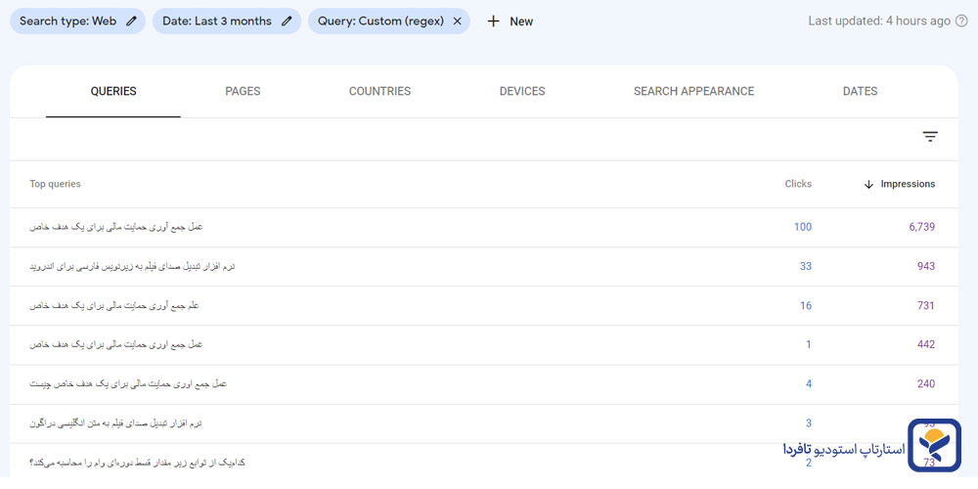Screen dimensions: 978x489
Task: Open the Devices tab
Action: 522,91
